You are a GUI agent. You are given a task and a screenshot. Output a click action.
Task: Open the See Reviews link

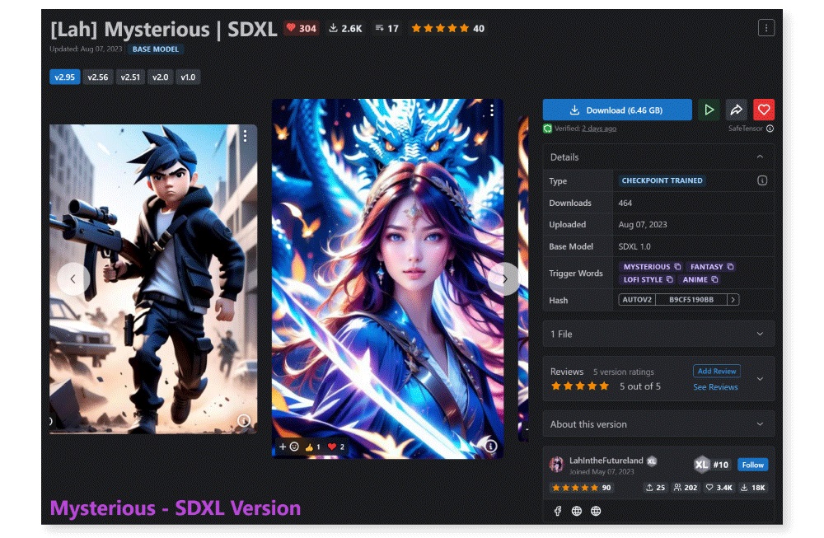tap(715, 387)
